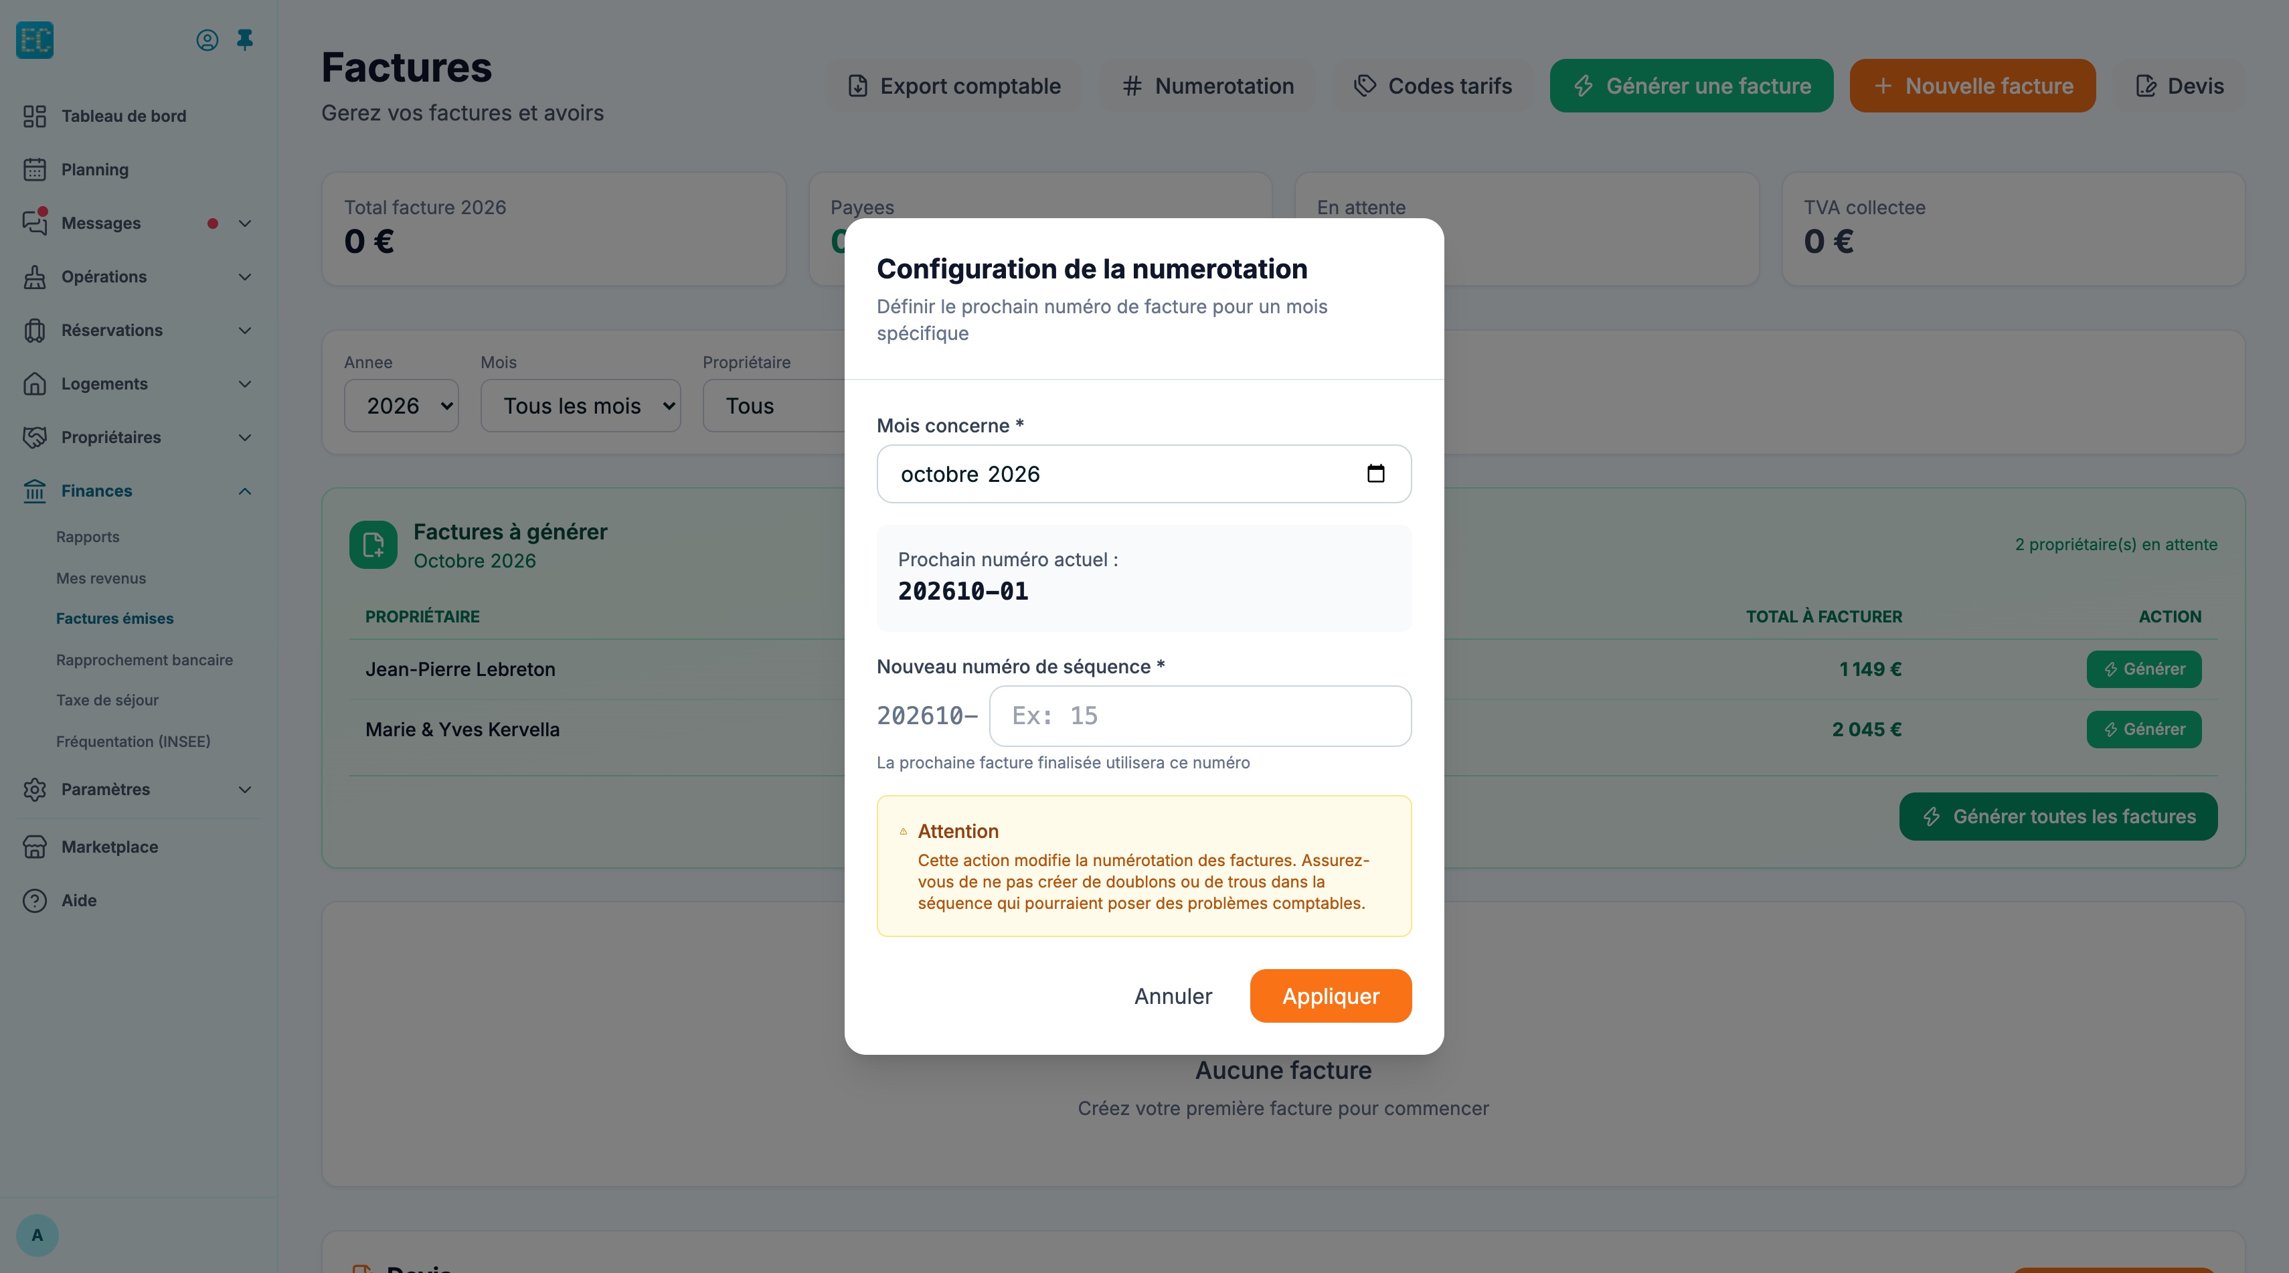The image size is (2289, 1273).
Task: Click Nouvelle facture button
Action: [x=1972, y=86]
